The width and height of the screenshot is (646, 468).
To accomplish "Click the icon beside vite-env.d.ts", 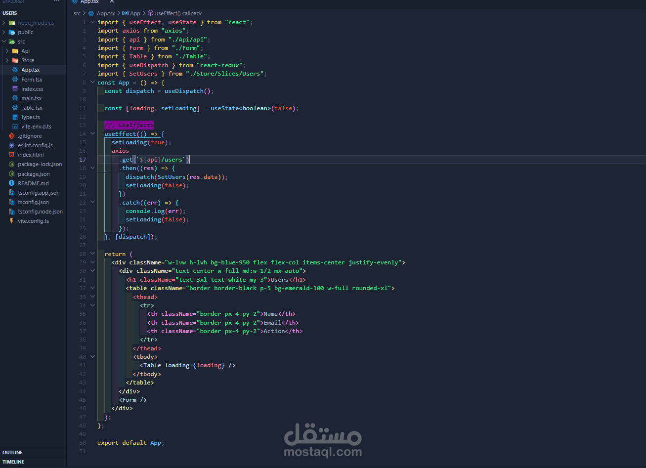I will point(15,127).
